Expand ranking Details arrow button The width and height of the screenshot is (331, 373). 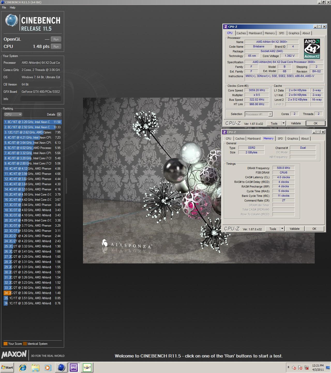tap(59, 114)
